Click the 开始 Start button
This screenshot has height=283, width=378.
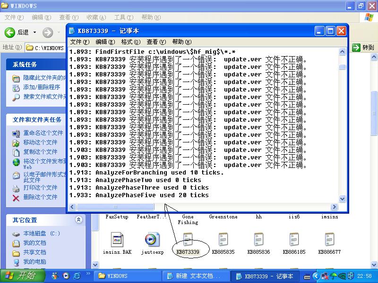click(x=23, y=276)
